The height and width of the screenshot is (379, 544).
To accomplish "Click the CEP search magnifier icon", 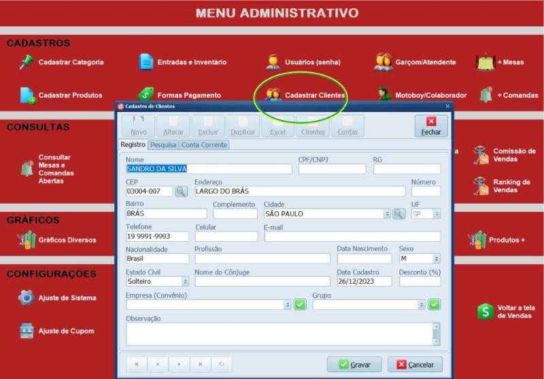I will click(181, 192).
